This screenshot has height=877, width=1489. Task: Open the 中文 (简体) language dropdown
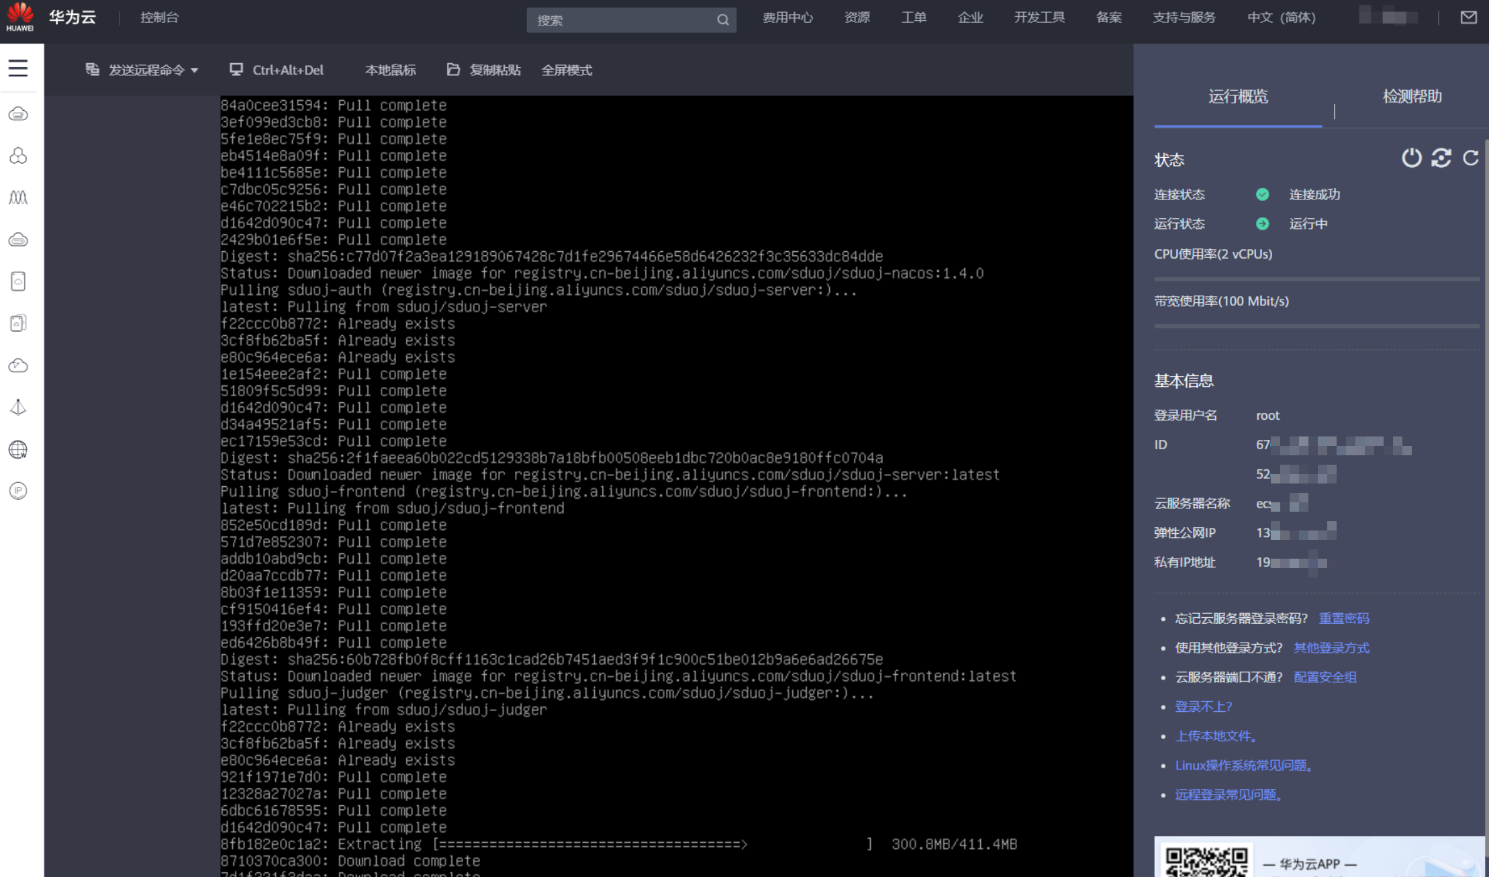pyautogui.click(x=1281, y=17)
